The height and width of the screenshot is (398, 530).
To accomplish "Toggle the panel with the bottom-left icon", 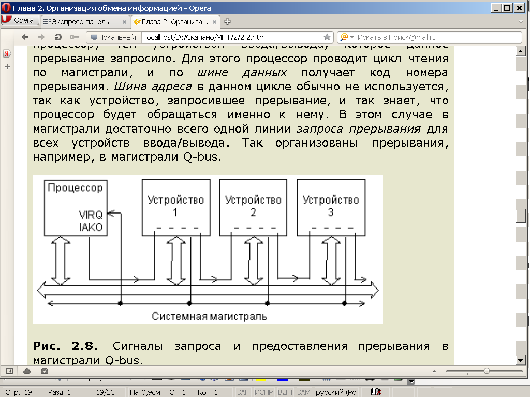I will [9, 371].
